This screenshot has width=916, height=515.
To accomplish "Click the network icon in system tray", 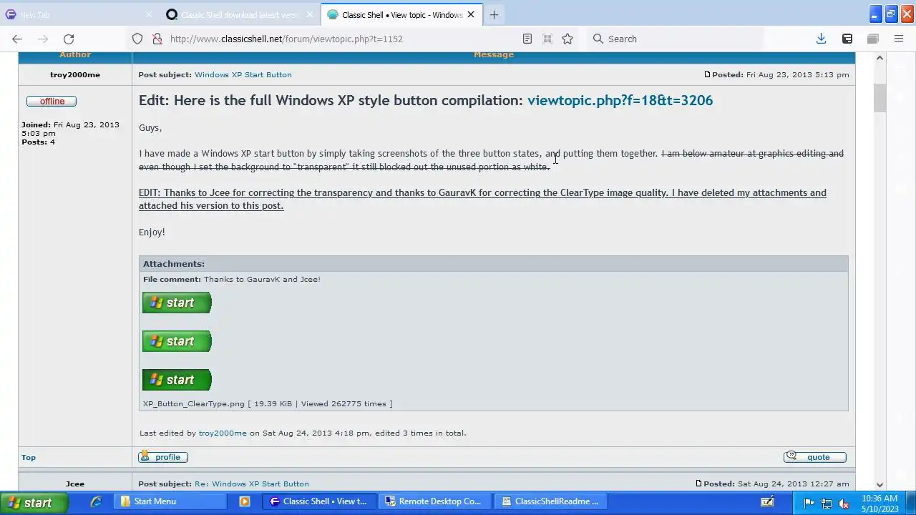I will pyautogui.click(x=826, y=503).
